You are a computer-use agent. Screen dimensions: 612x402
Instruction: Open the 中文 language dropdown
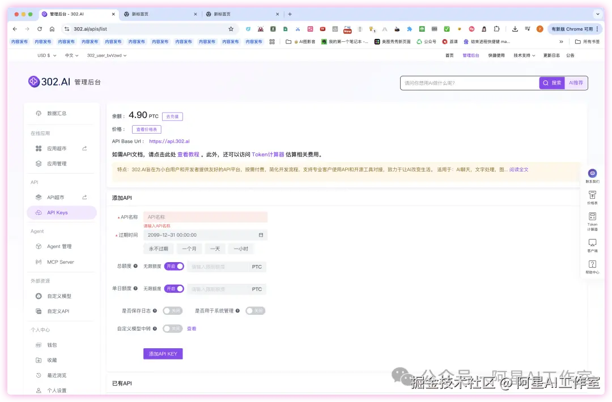tap(71, 55)
